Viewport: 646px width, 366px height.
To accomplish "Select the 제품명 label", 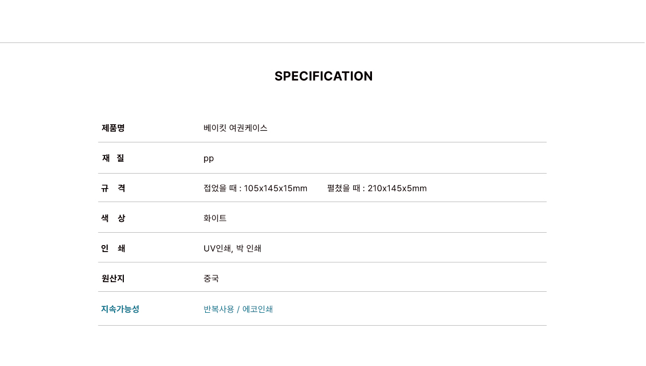I will pyautogui.click(x=113, y=128).
